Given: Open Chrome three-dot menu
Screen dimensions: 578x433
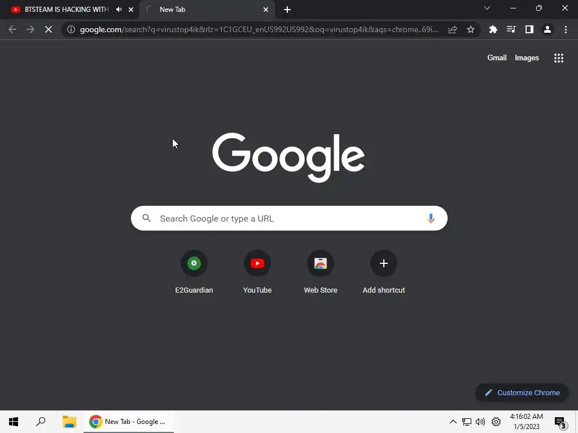Looking at the screenshot, I should [x=566, y=29].
